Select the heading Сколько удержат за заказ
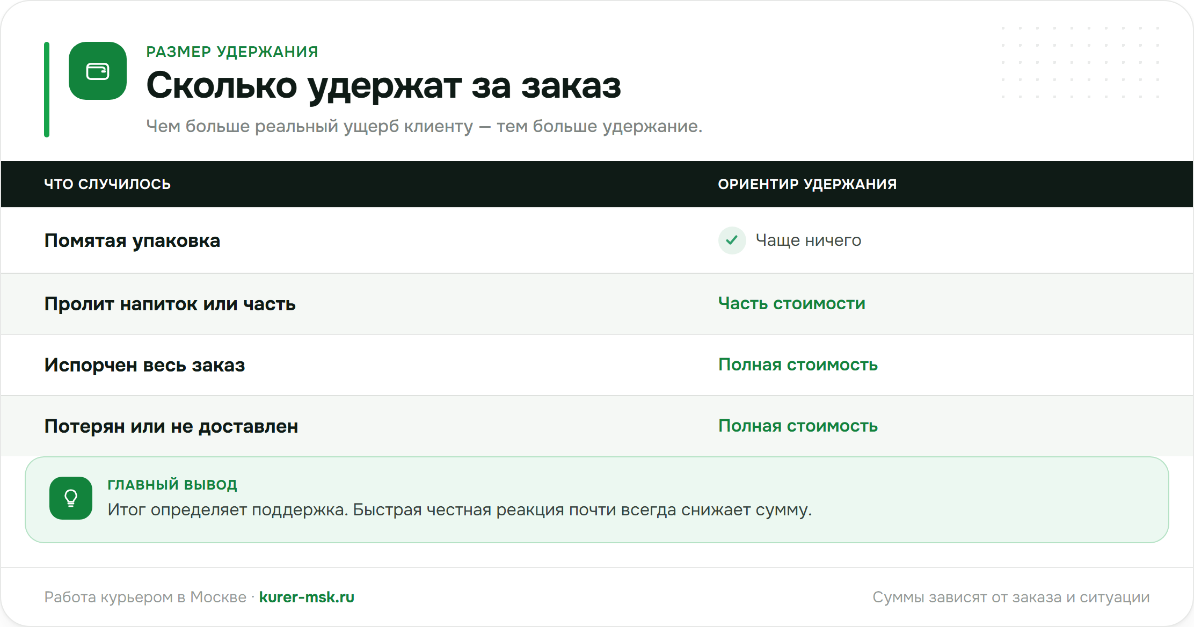This screenshot has width=1194, height=627. click(383, 86)
